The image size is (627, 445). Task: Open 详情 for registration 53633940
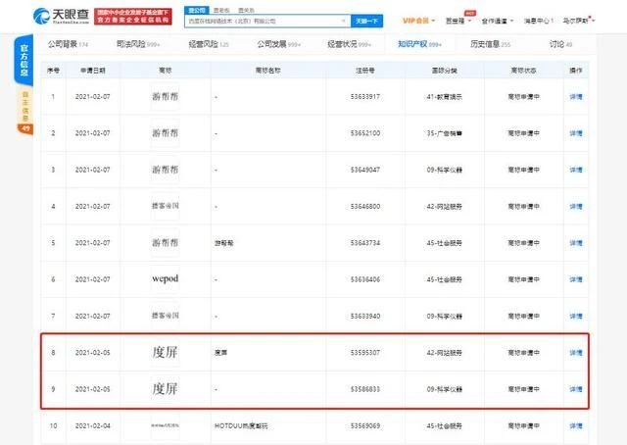click(x=576, y=317)
